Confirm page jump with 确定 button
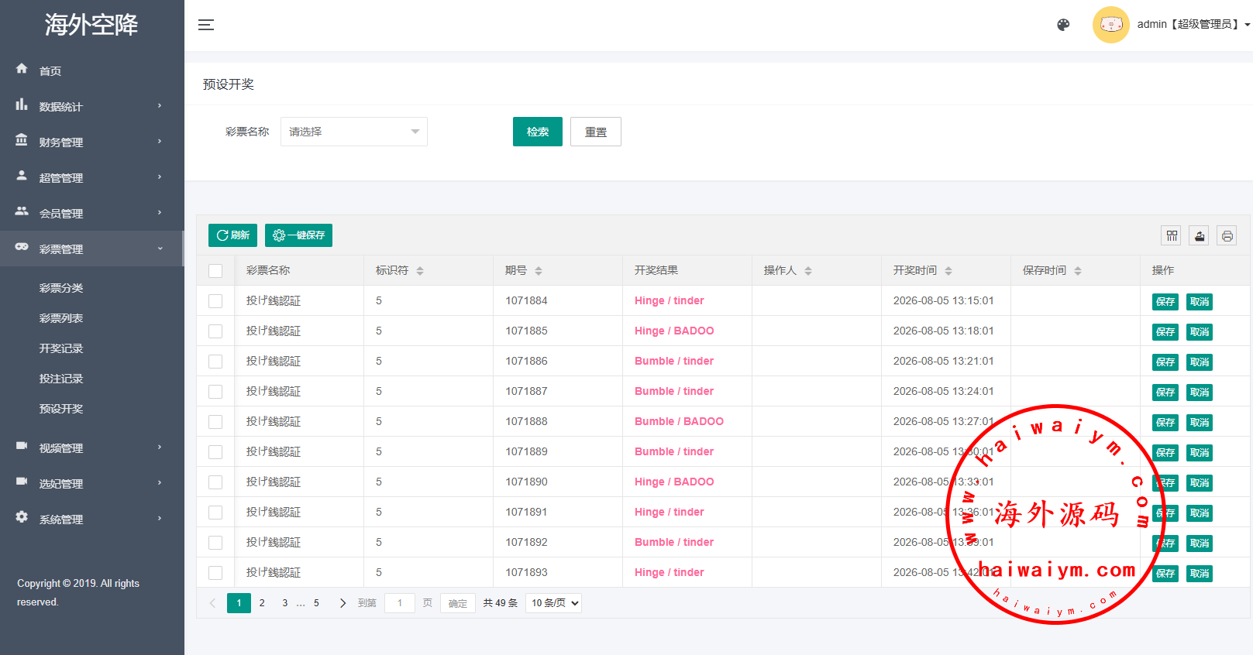1253x655 pixels. tap(458, 603)
